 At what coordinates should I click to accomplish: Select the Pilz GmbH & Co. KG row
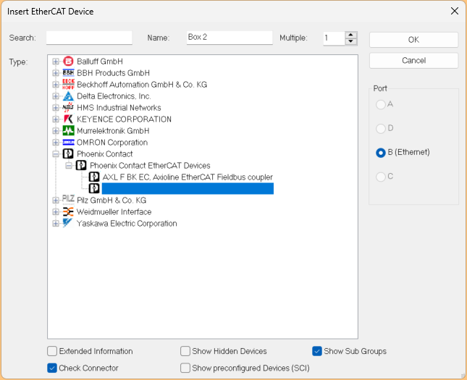point(112,200)
